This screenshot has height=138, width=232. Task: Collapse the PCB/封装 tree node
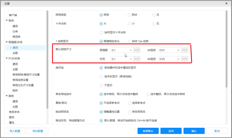7,58
